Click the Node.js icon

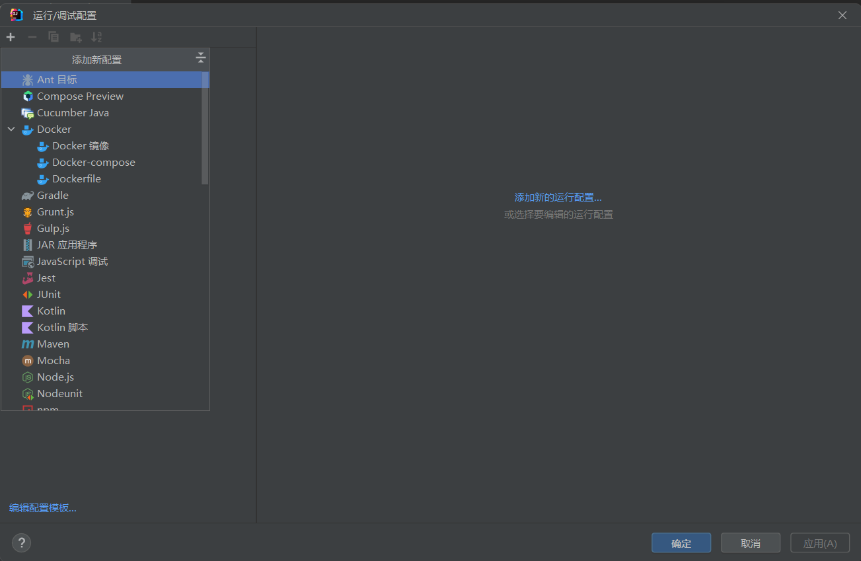pos(28,377)
